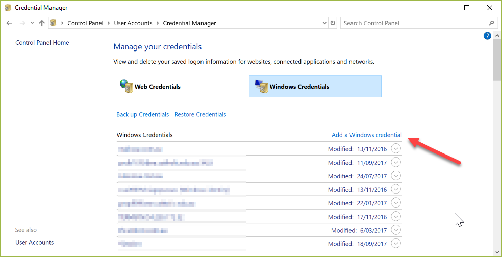
Task: Click the scrollbar up arrow
Action: [x=497, y=35]
